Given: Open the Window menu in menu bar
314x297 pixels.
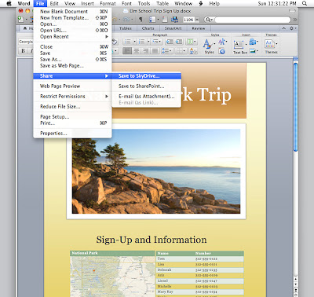Looking at the screenshot, I should tap(183, 3).
